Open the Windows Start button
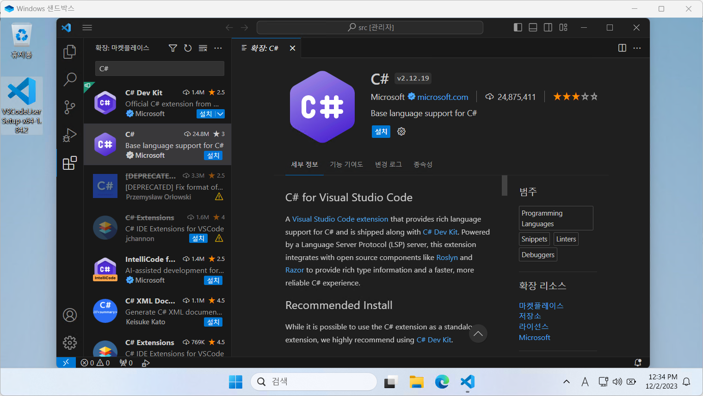 (x=235, y=382)
